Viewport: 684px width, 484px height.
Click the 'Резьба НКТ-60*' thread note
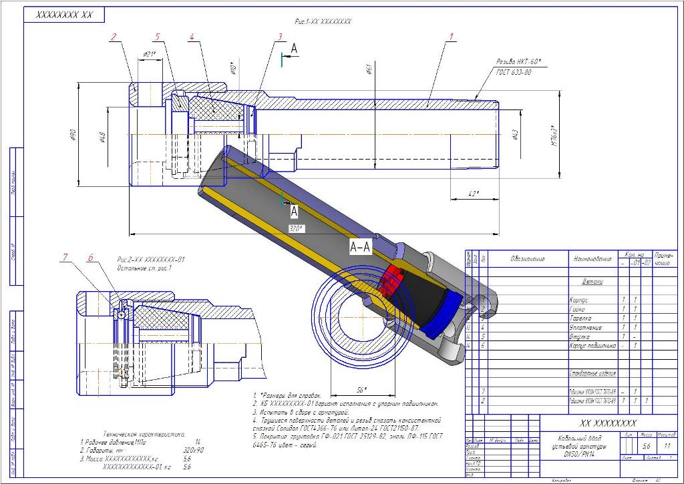coord(518,61)
